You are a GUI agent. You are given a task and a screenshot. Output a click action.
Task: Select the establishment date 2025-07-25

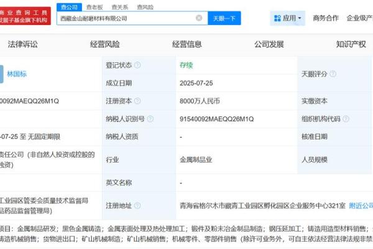(x=196, y=83)
